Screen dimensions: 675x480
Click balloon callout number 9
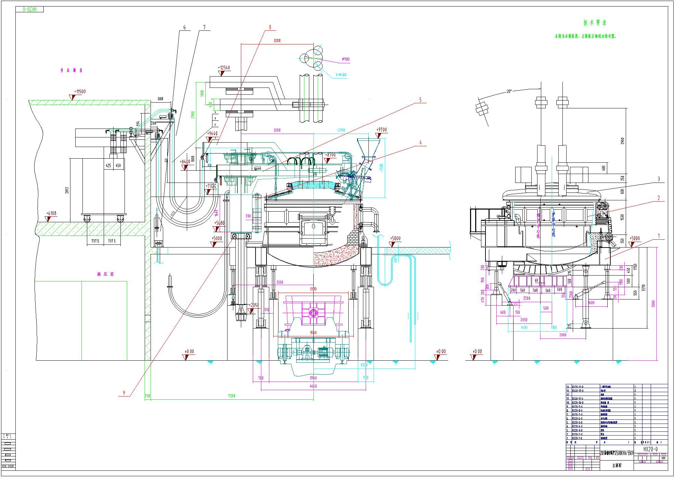click(x=124, y=393)
